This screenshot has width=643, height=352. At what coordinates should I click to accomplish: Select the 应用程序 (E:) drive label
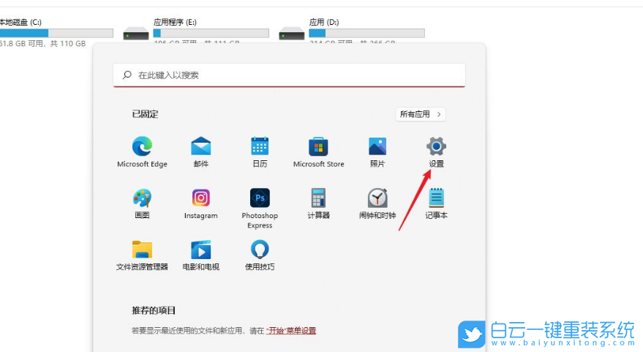pyautogui.click(x=175, y=22)
